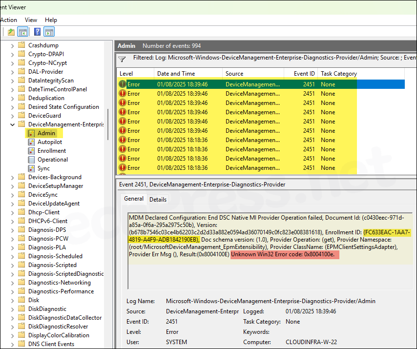Select the Diagnosis-PCW tree item

point(48,238)
